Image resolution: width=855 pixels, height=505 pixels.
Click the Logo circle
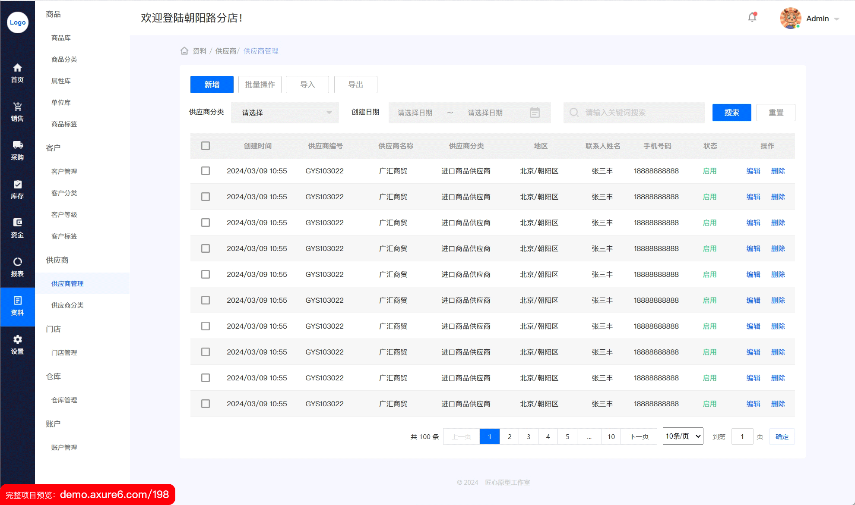click(18, 22)
